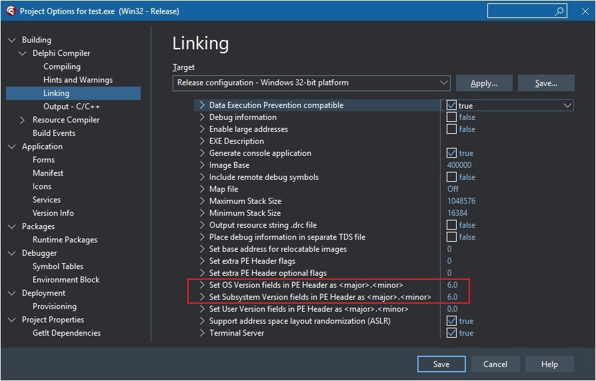Click the Apply... button

[484, 83]
